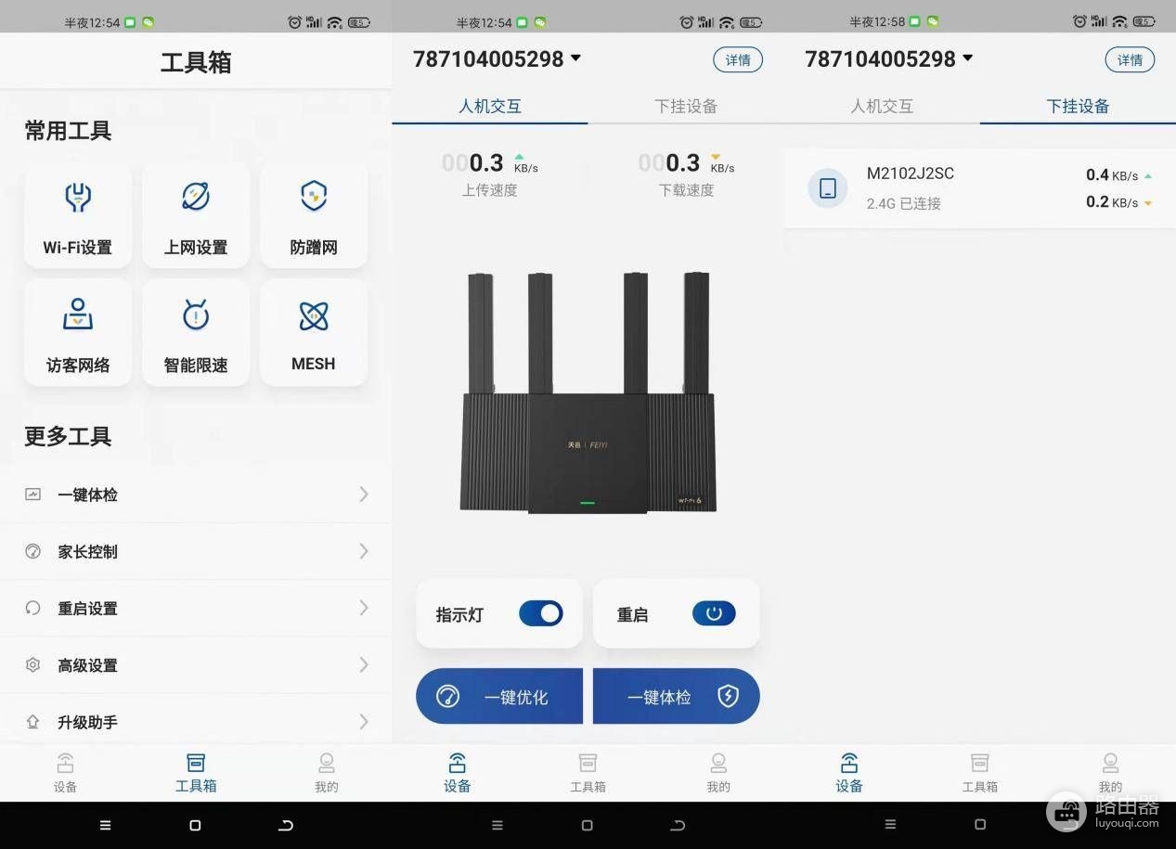Expand 重启设置 row chevron
Screen dimensions: 1176x849
(x=364, y=608)
